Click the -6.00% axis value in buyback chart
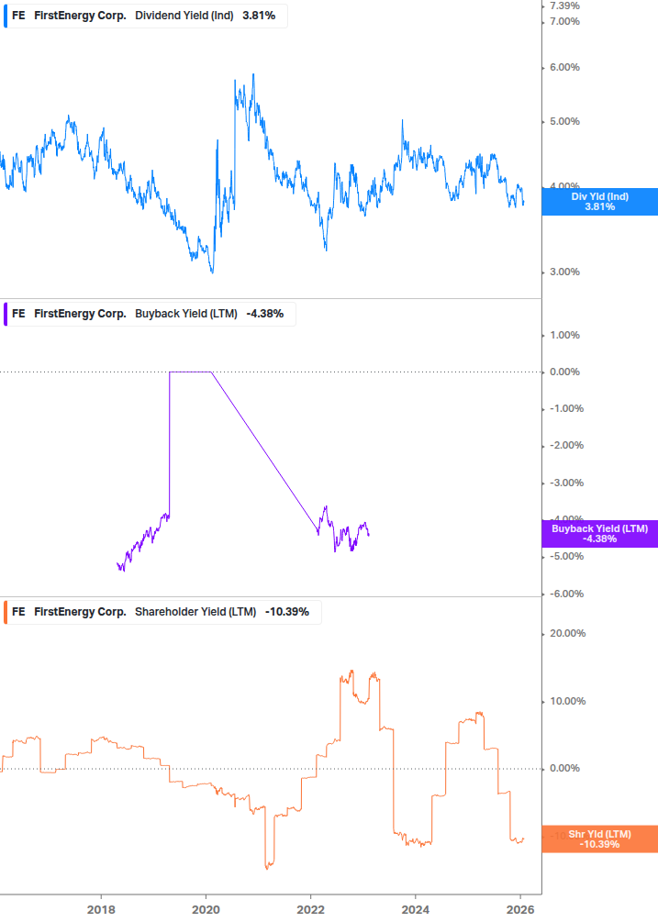658x922 pixels. click(x=566, y=594)
